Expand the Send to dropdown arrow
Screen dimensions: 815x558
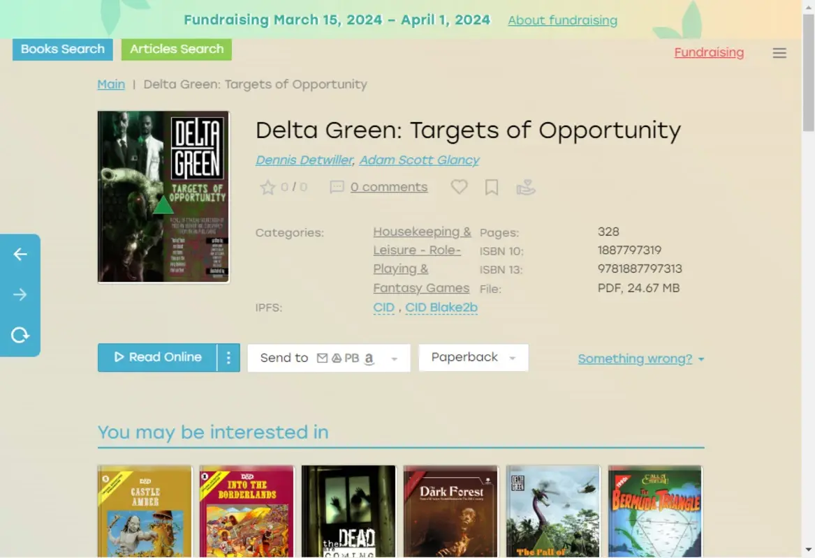click(x=395, y=358)
